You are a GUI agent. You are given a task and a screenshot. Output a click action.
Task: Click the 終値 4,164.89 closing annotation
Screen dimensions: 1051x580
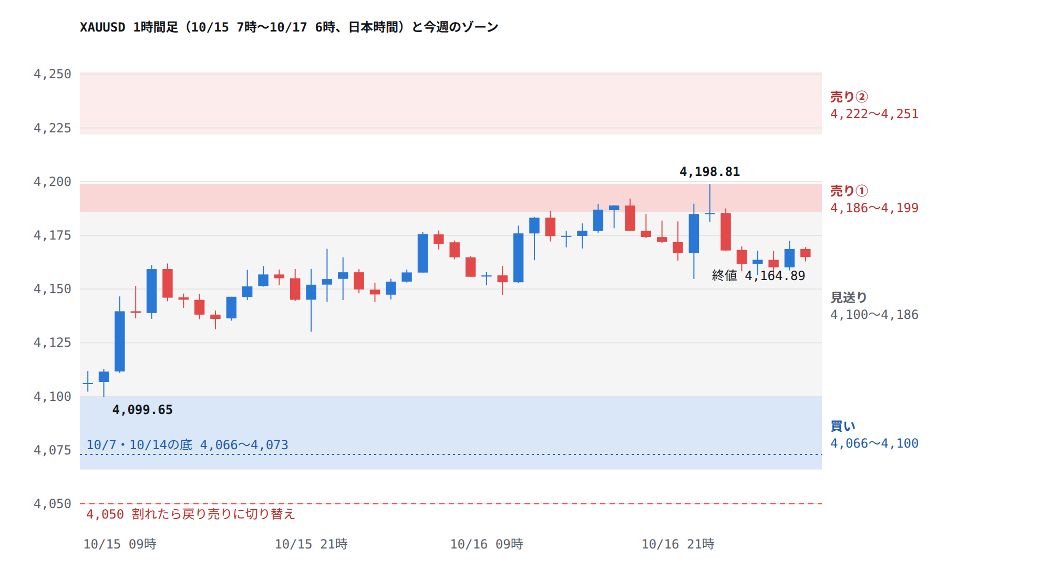point(758,275)
